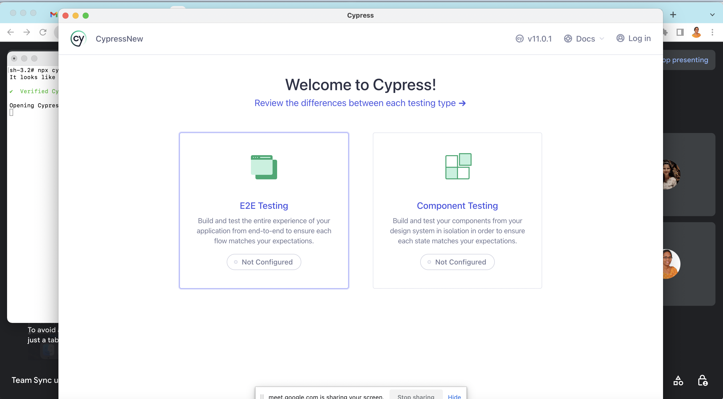Click Not Configured under E2E Testing

pos(264,262)
